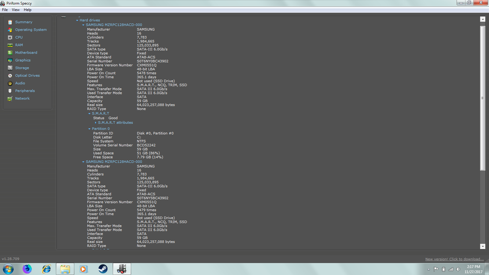489x275 pixels.
Task: Launch Firefox from the taskbar
Action: tap(27, 269)
